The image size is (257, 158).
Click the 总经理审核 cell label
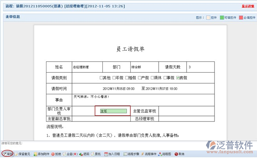pos(144,119)
